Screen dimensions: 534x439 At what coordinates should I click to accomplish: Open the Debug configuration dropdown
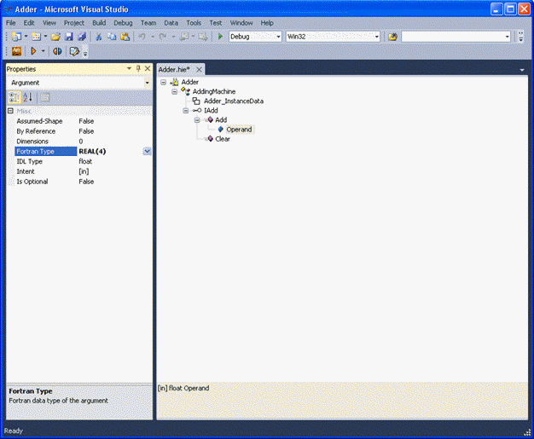pos(279,37)
